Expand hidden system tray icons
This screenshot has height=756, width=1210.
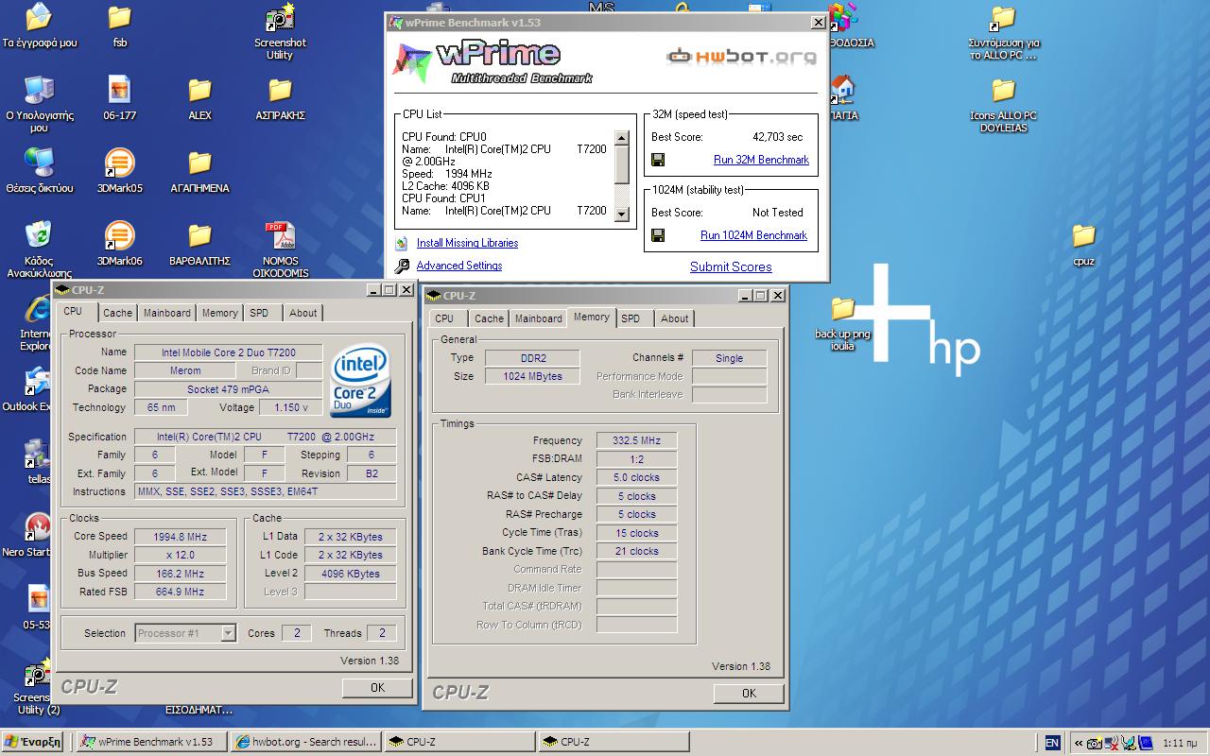click(x=1079, y=743)
